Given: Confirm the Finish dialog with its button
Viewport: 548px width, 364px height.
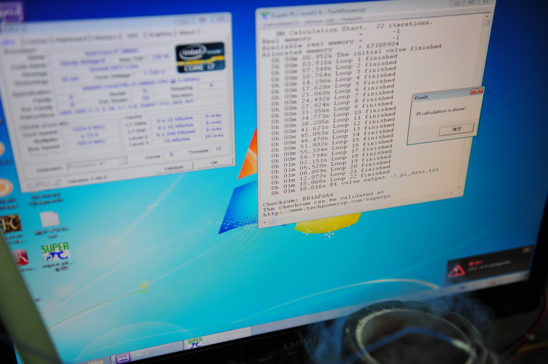Looking at the screenshot, I should coord(456,129).
